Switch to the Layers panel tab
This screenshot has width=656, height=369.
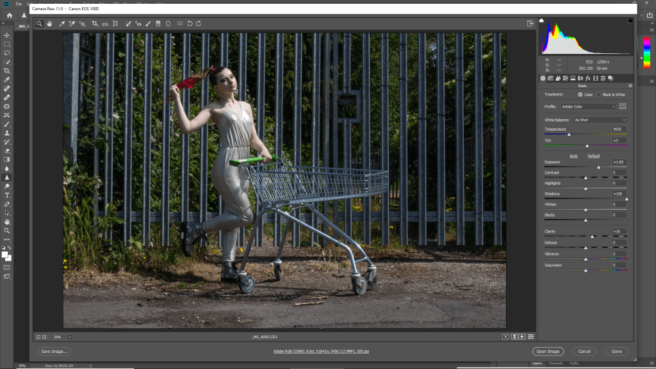pos(537,363)
